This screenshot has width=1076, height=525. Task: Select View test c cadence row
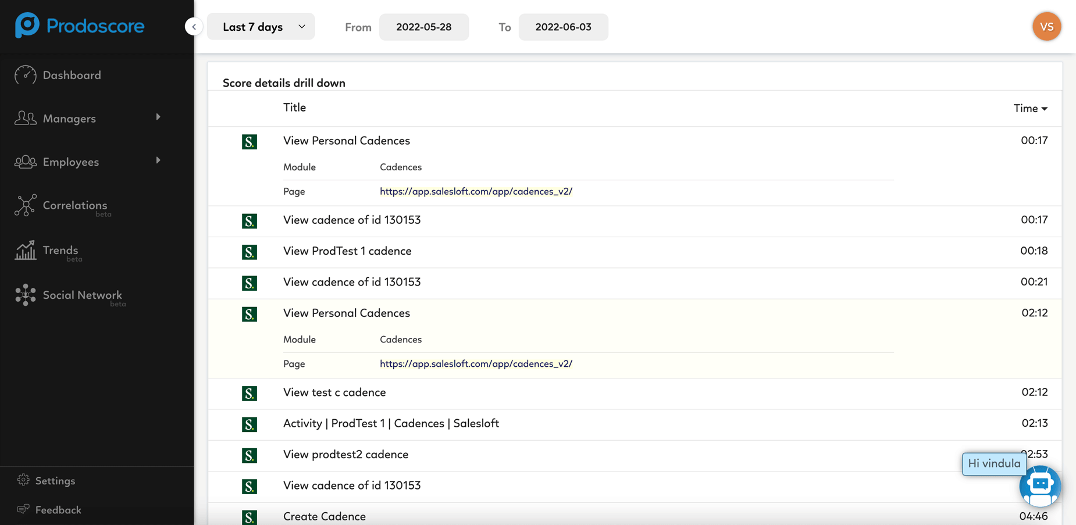635,394
